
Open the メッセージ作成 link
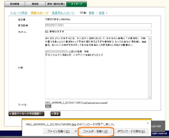[19, 13]
